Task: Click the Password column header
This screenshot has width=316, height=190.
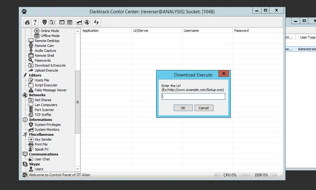Action: (x=258, y=31)
